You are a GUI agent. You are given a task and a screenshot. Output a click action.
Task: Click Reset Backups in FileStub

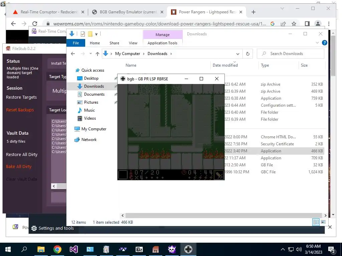(20, 110)
